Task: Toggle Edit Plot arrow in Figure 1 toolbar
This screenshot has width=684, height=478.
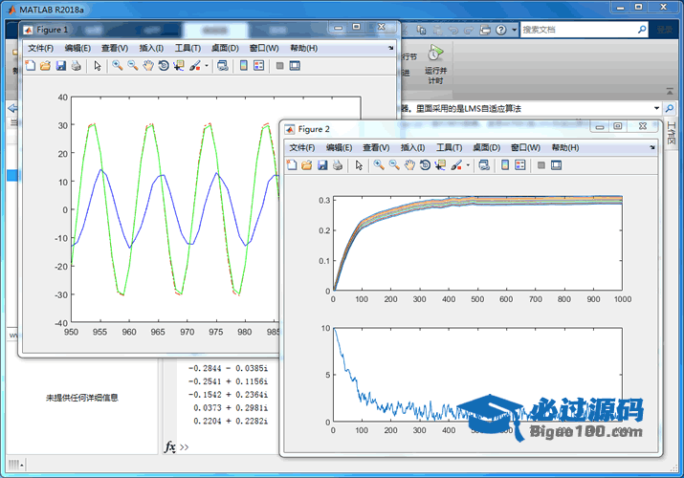Action: [97, 66]
